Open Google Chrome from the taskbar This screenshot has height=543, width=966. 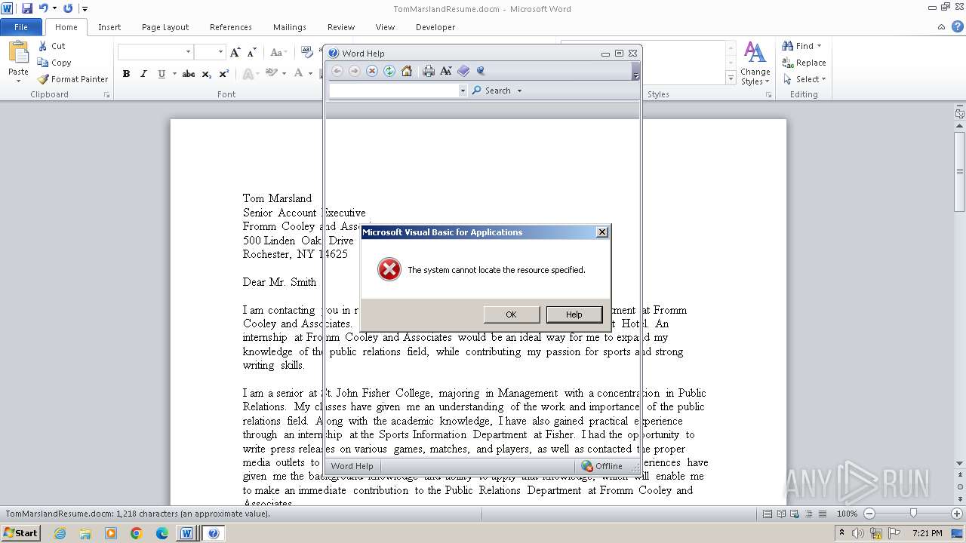click(136, 533)
